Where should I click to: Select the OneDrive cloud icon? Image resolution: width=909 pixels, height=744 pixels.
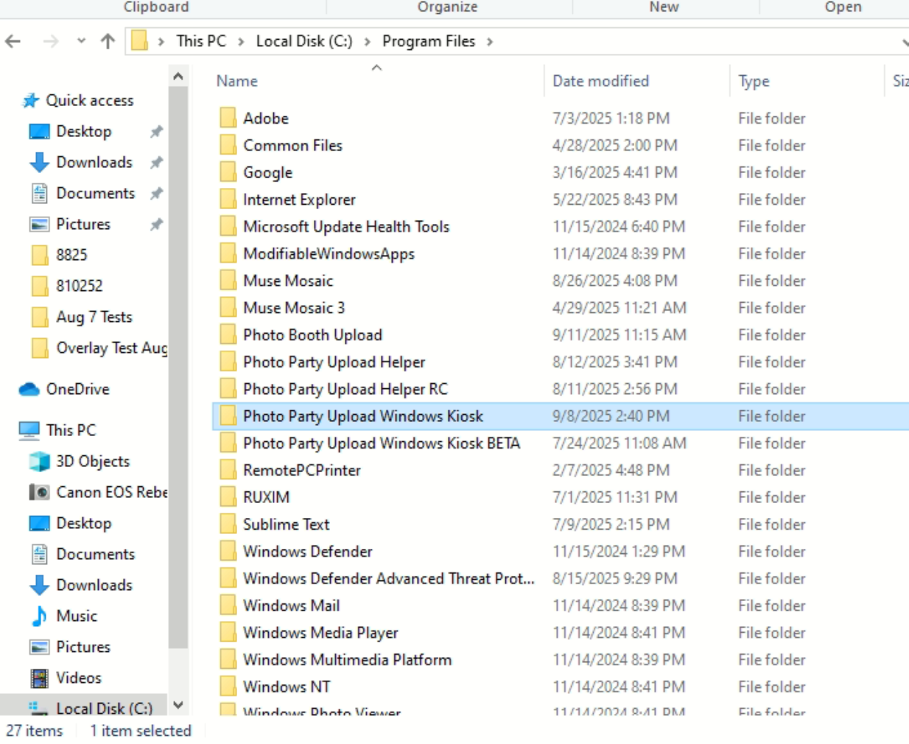pyautogui.click(x=29, y=389)
